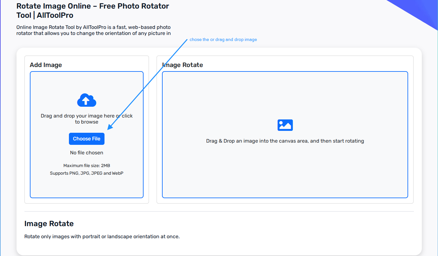Screen dimensions: 438x256
Task: Click the blue annotation arrow's head near Choose File
Action: 109,128
